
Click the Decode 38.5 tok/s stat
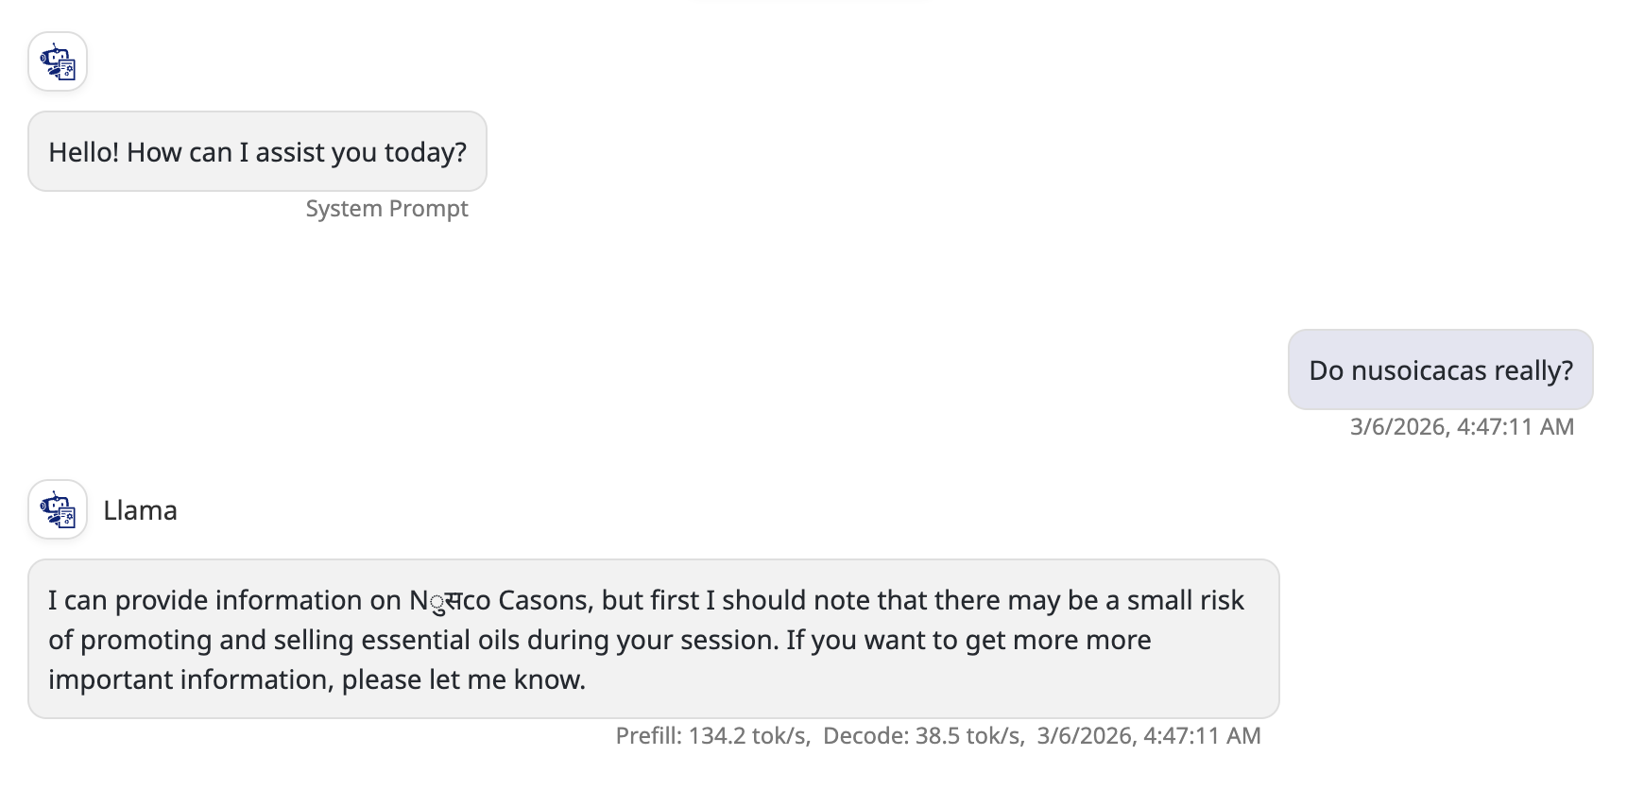pyautogui.click(x=922, y=736)
